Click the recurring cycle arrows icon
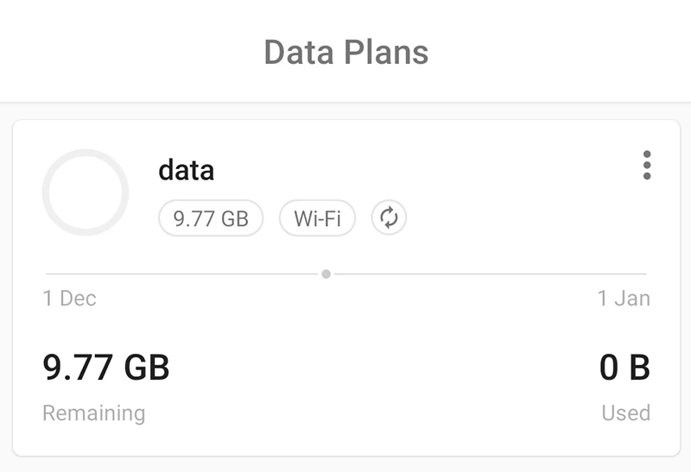Viewport: 691px width, 472px height. (x=389, y=218)
